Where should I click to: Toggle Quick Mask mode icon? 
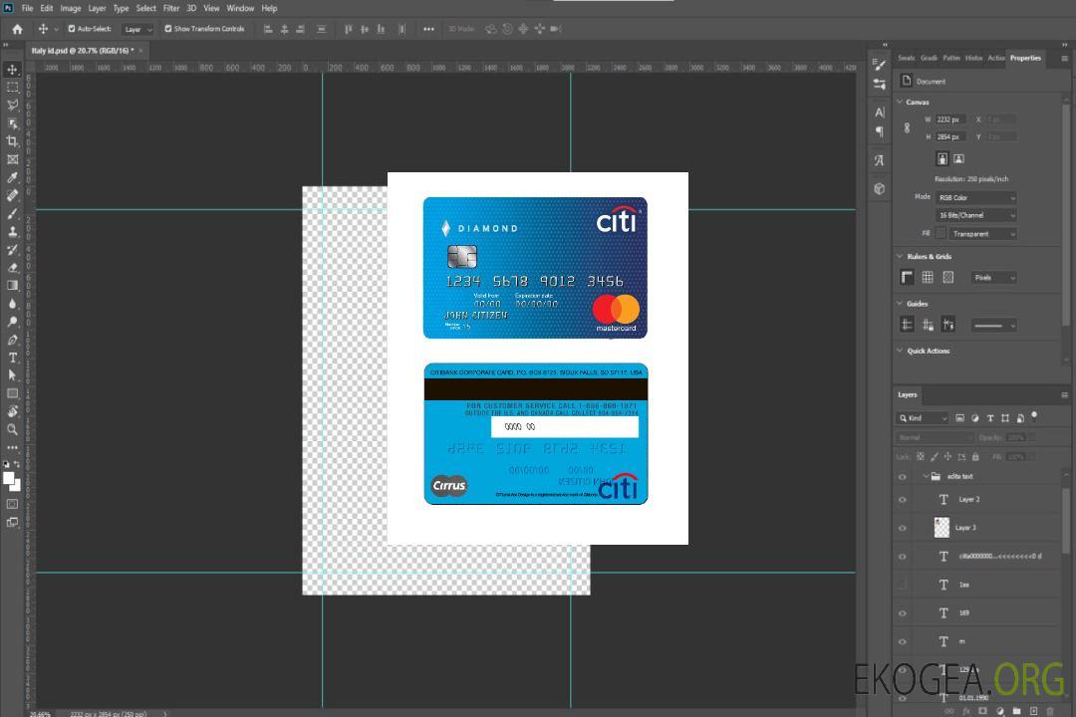pyautogui.click(x=12, y=504)
